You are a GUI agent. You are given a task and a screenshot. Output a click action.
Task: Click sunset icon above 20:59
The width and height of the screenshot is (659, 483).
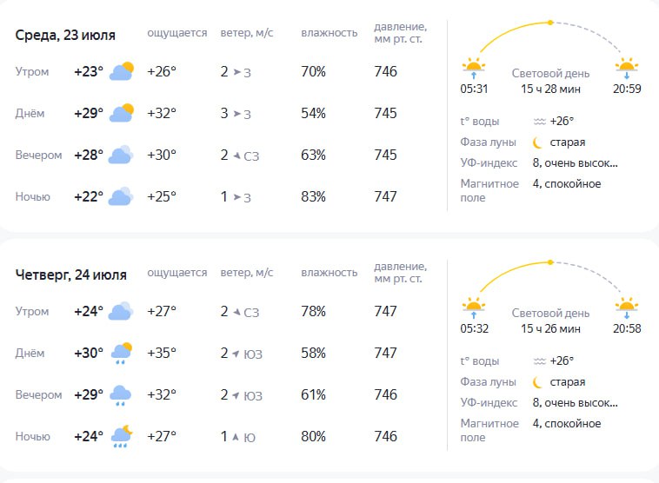coord(627,68)
